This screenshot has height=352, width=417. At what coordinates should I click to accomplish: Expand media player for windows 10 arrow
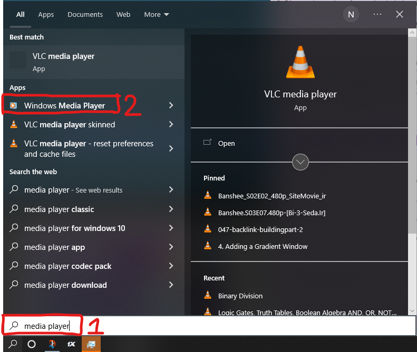(171, 228)
